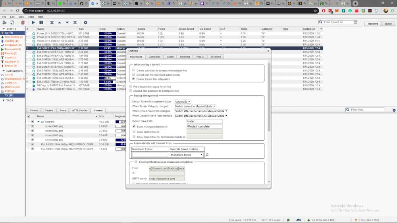Open Options via toolbar gear icon
397x223 pixels.
click(86, 23)
